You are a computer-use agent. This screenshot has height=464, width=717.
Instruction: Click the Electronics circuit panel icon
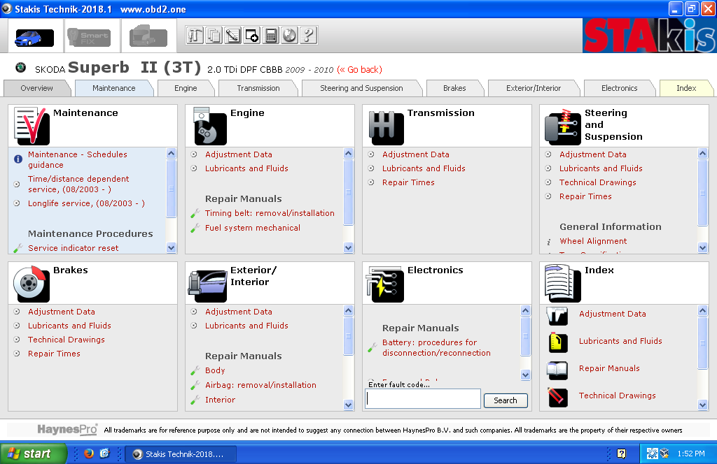tap(385, 284)
